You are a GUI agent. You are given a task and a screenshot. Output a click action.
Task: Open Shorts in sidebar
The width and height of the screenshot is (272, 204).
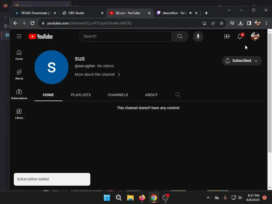pyautogui.click(x=19, y=75)
